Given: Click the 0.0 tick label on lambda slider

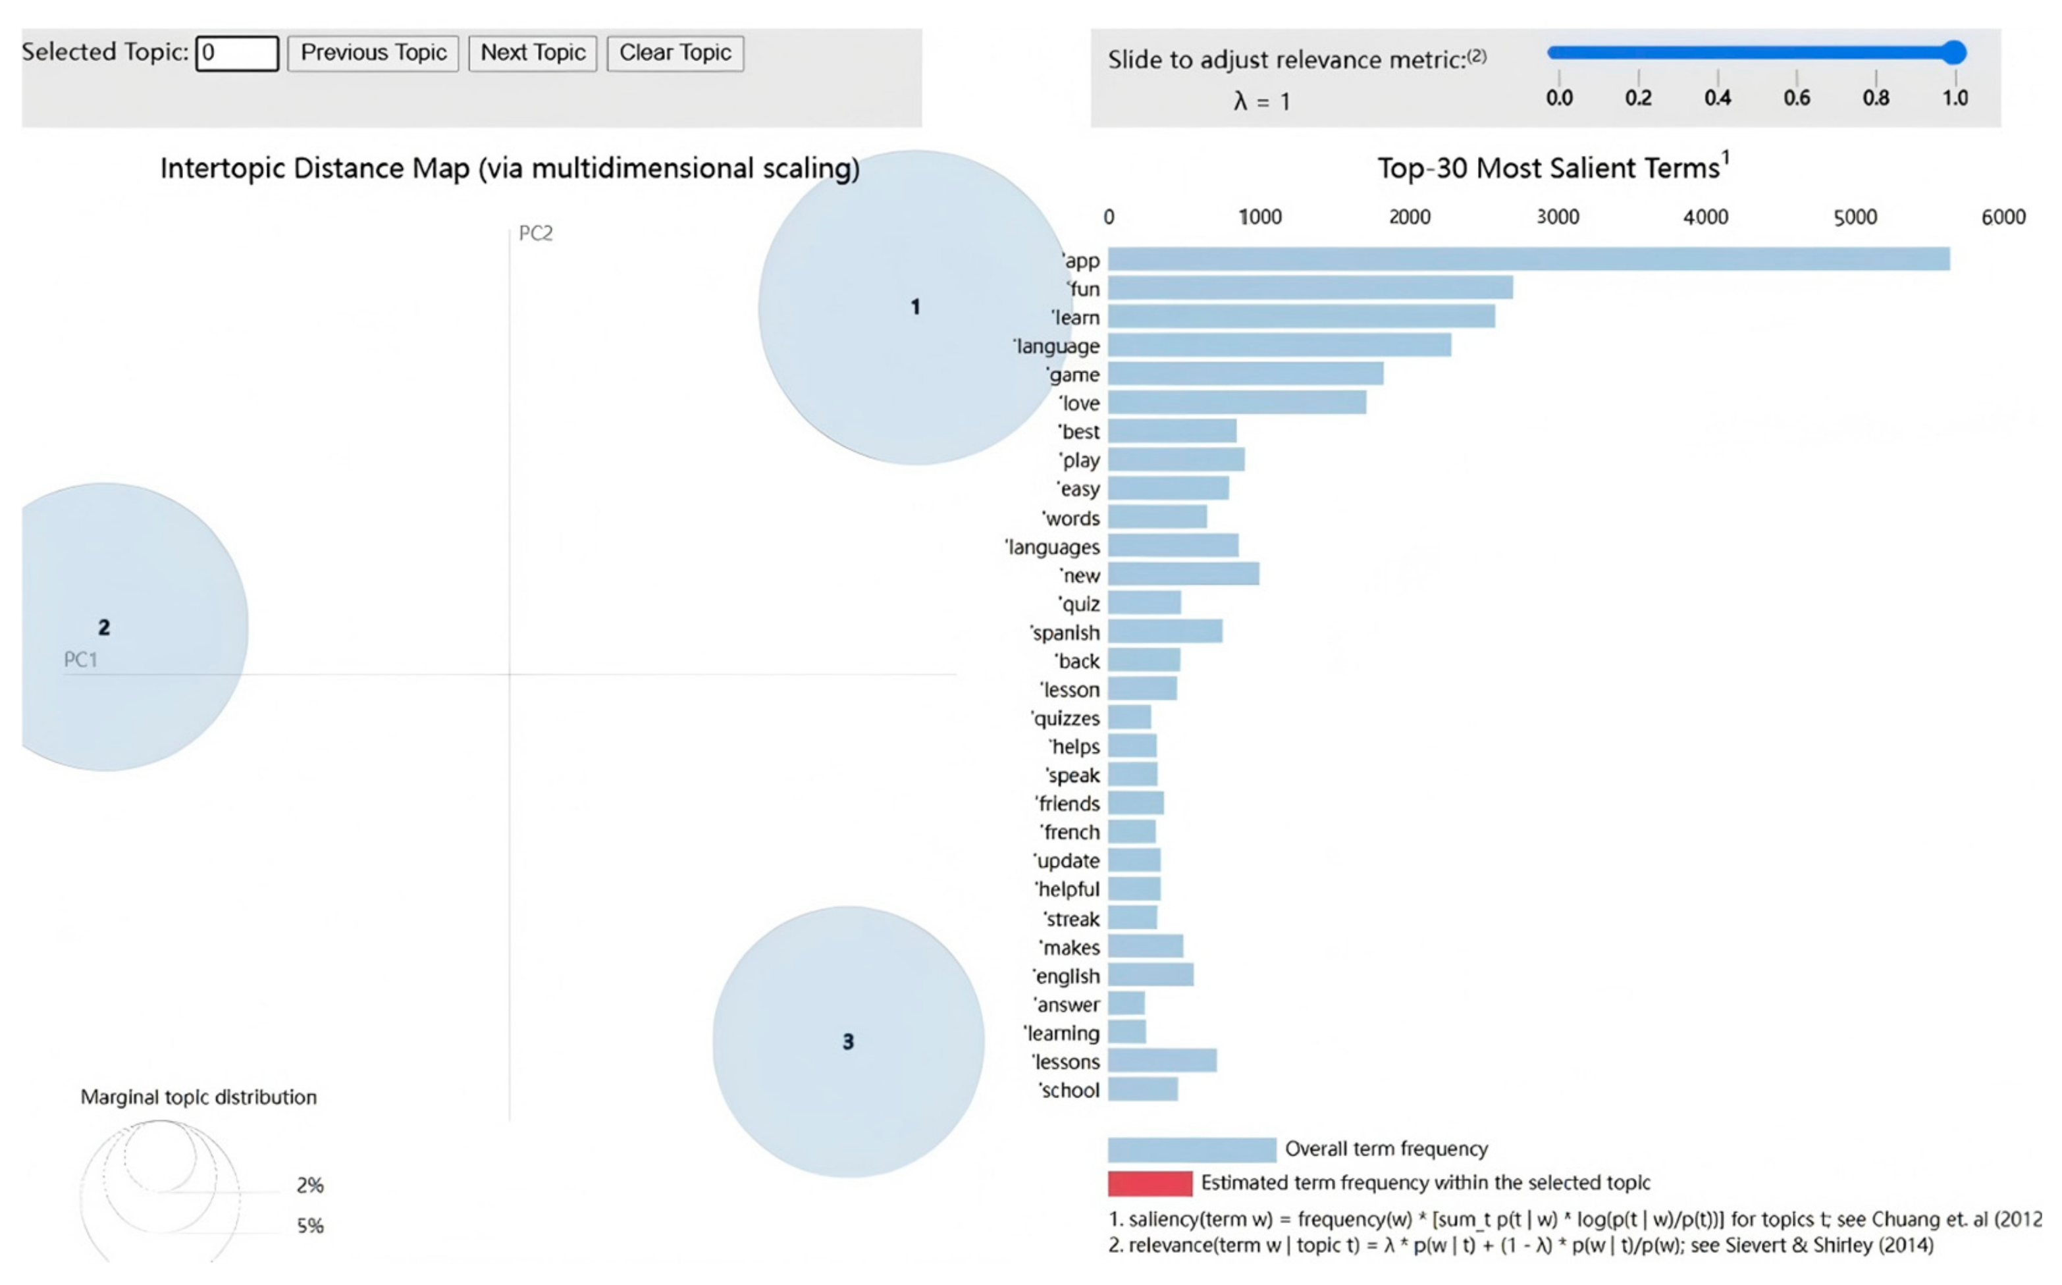Looking at the screenshot, I should coord(1559,97).
